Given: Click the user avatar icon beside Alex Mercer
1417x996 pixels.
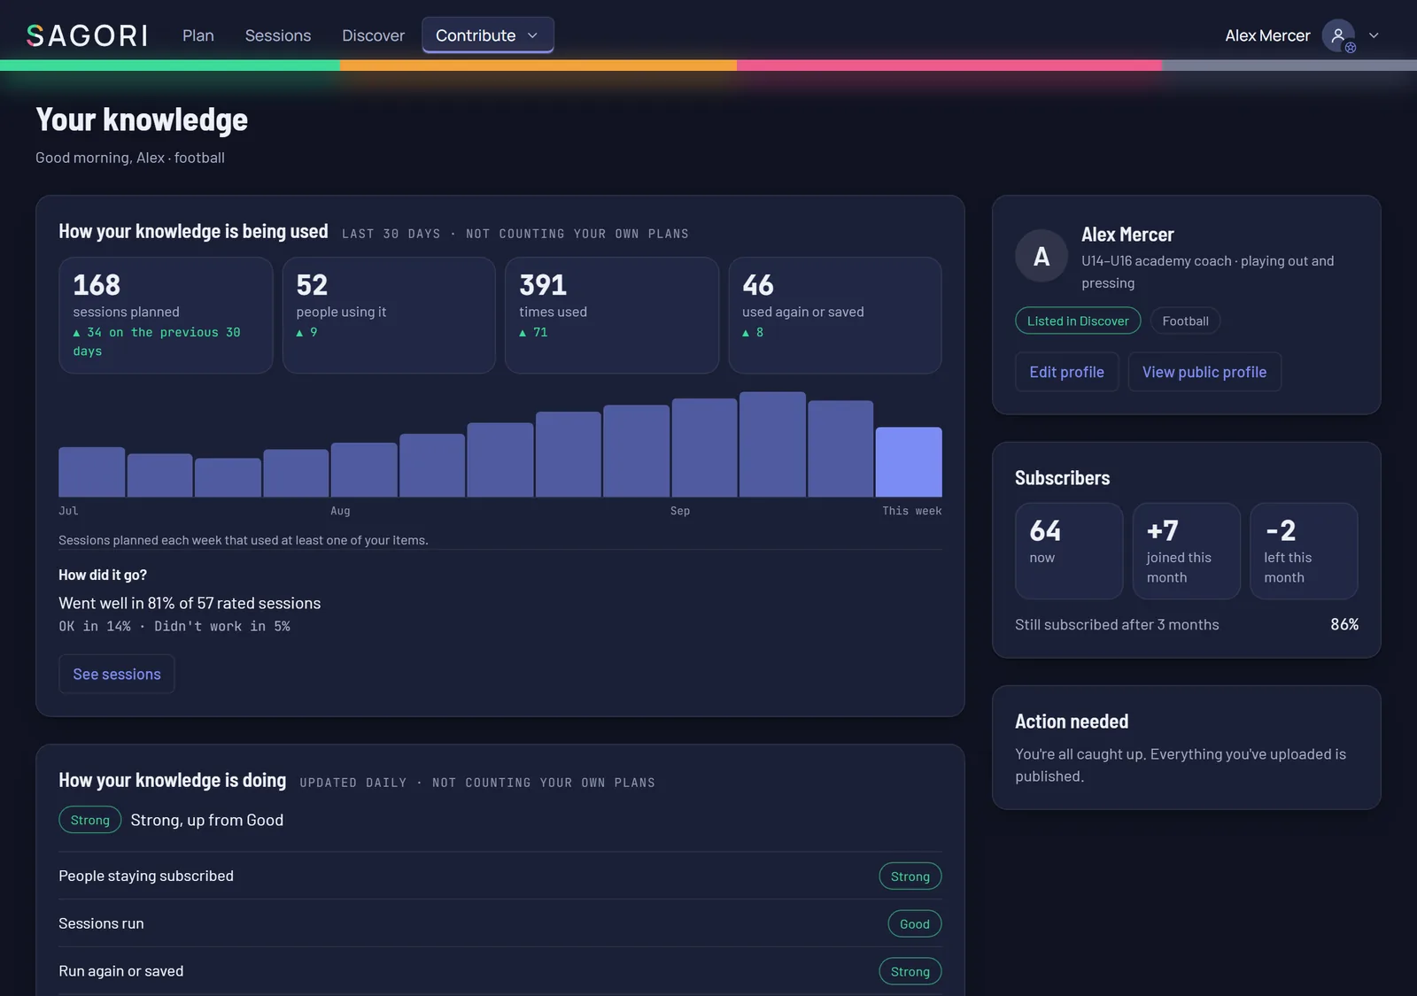Looking at the screenshot, I should [1338, 35].
